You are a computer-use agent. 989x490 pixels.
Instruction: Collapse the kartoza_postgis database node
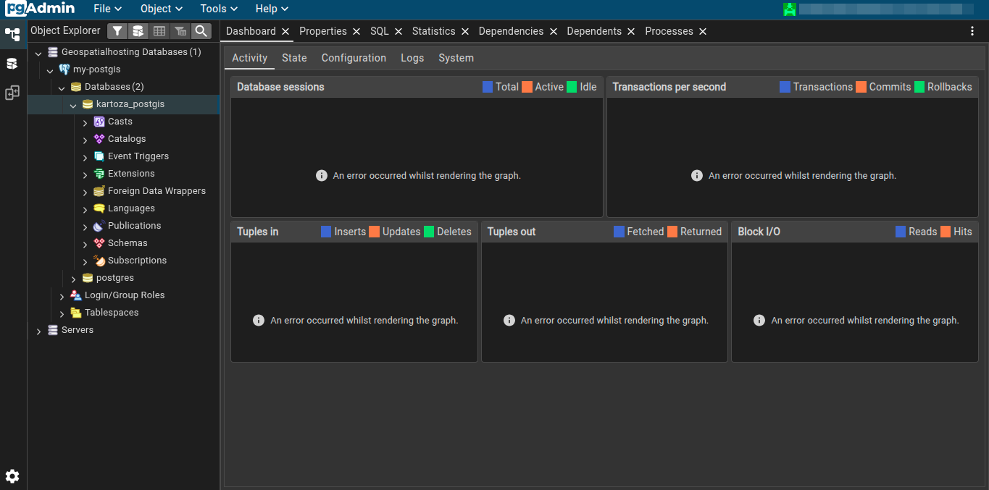pos(73,105)
